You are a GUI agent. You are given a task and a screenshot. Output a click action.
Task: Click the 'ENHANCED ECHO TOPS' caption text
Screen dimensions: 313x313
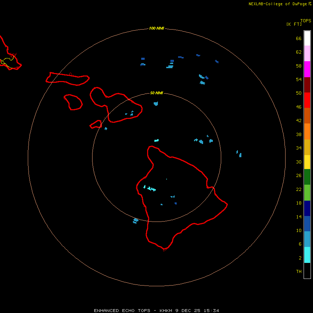tap(122, 311)
